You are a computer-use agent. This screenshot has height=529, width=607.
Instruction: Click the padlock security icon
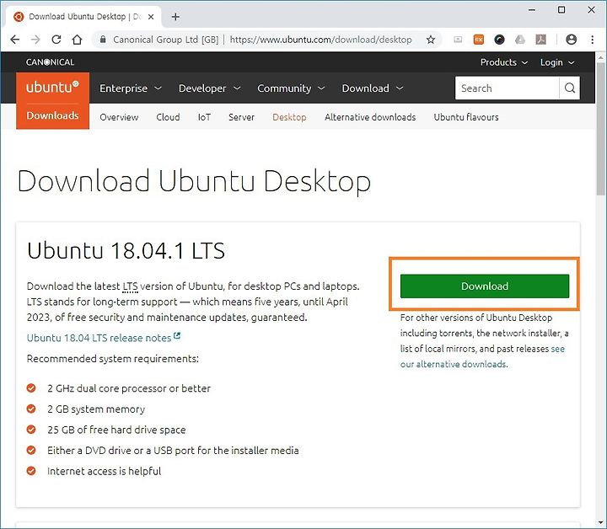(x=103, y=40)
